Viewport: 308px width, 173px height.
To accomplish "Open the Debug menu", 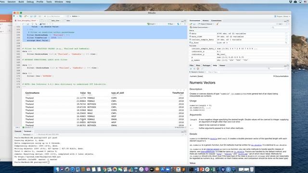I will click(x=30, y=2).
